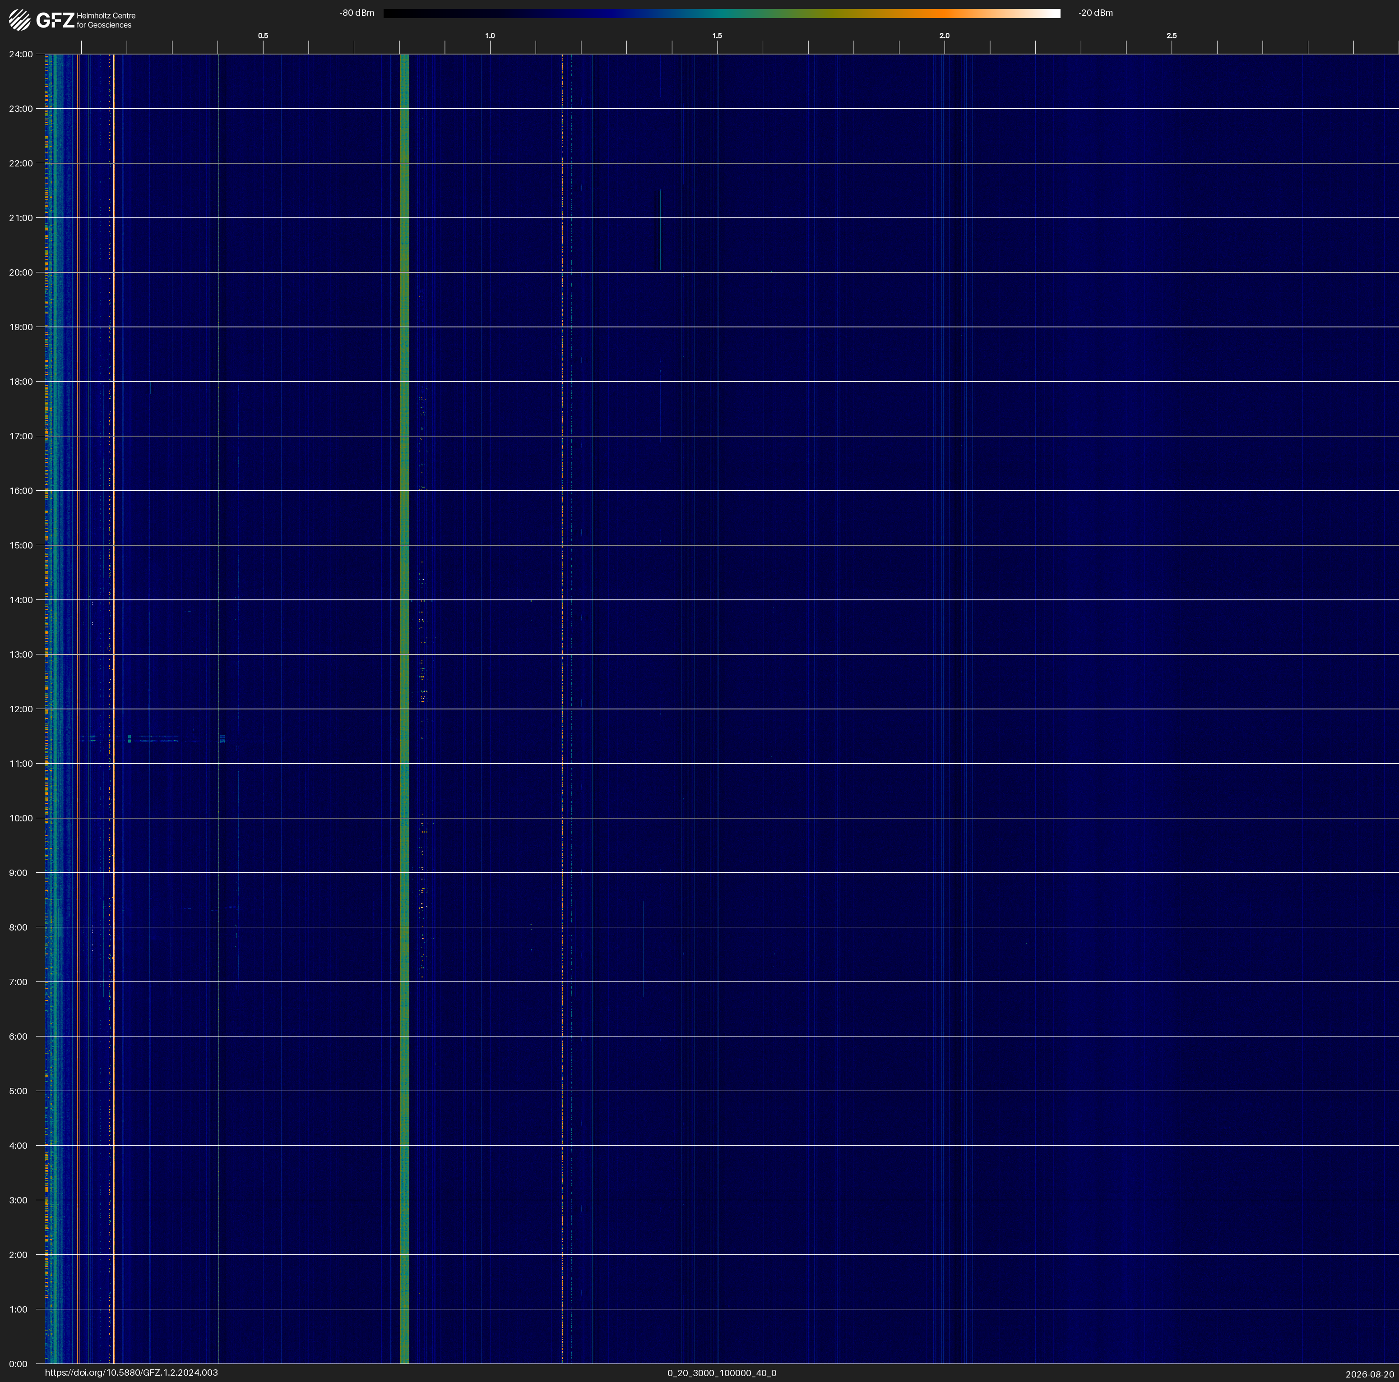Click the power level color scale bar
The height and width of the screenshot is (1382, 1399).
click(722, 13)
